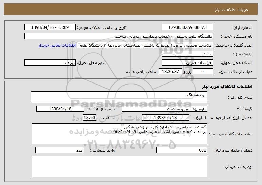Select the announcement date field 1398/04/16 - 13:09
262x185 pixels.
[50, 27]
